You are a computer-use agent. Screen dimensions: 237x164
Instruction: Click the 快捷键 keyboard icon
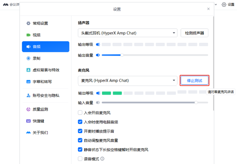pyautogui.click(x=28, y=121)
